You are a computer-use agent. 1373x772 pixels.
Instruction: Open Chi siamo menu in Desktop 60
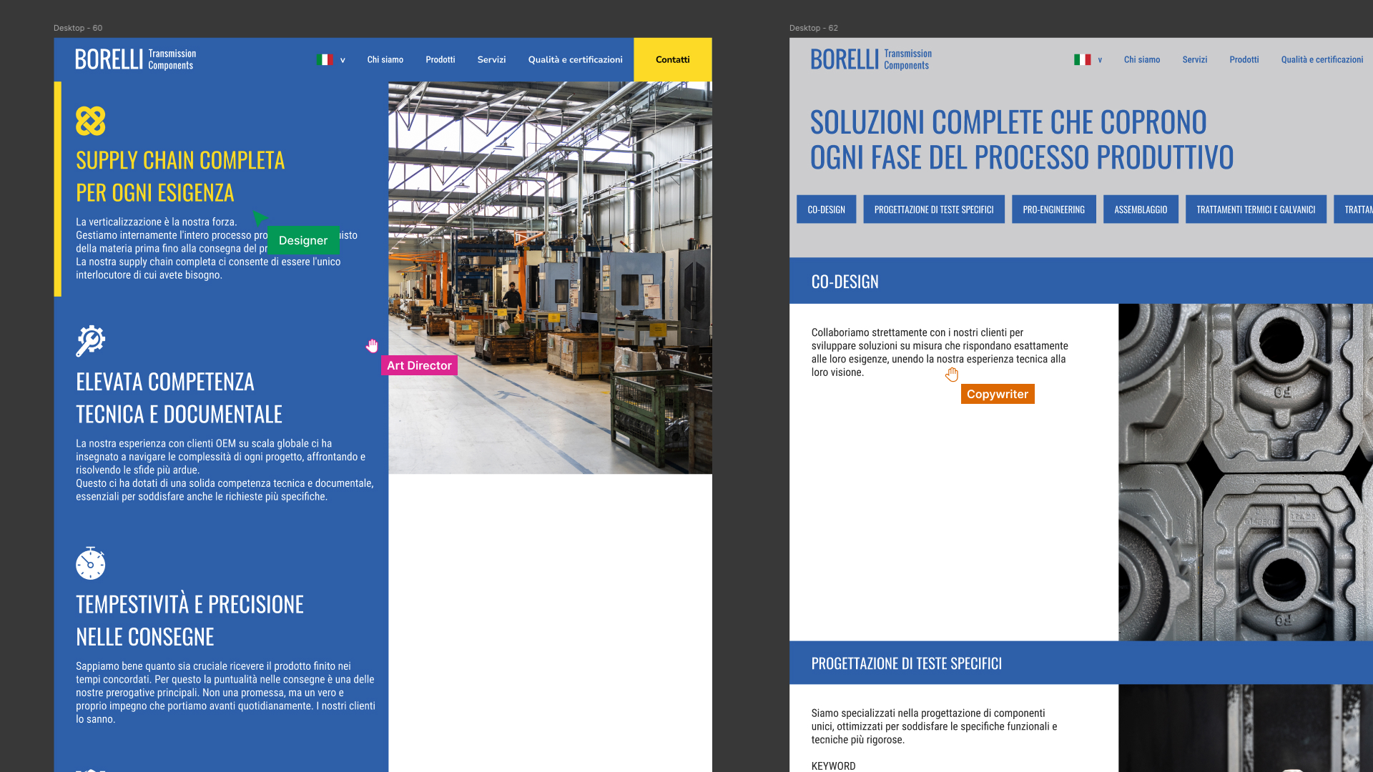385,60
